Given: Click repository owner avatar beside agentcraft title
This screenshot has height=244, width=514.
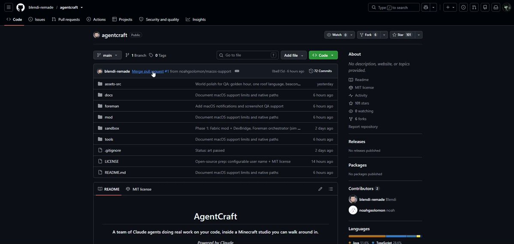Looking at the screenshot, I should tap(96, 35).
